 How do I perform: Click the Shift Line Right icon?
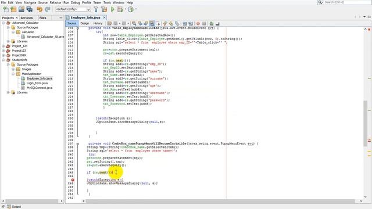(x=191, y=23)
